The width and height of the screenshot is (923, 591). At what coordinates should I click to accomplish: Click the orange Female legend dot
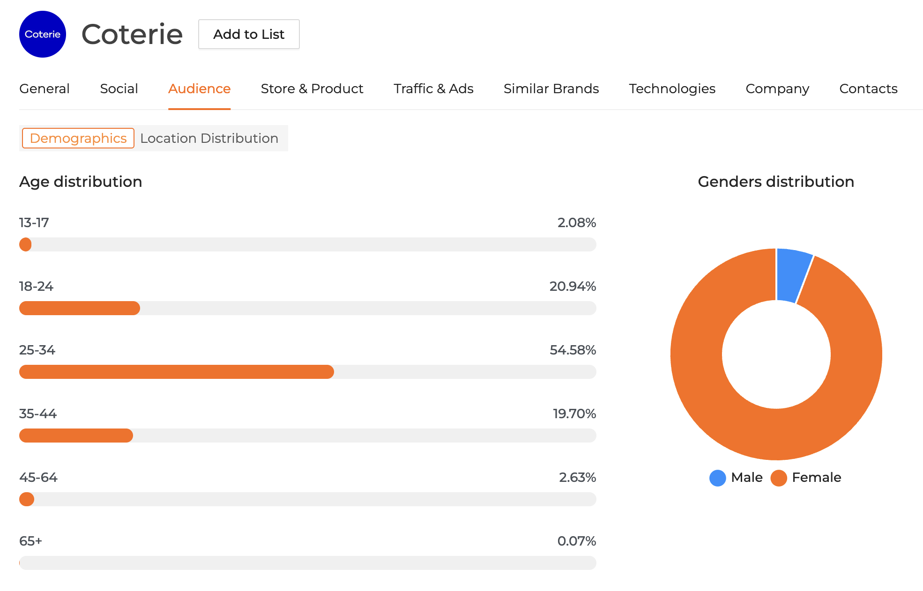point(778,478)
